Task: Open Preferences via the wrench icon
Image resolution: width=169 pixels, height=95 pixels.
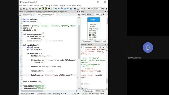Action: (82, 9)
